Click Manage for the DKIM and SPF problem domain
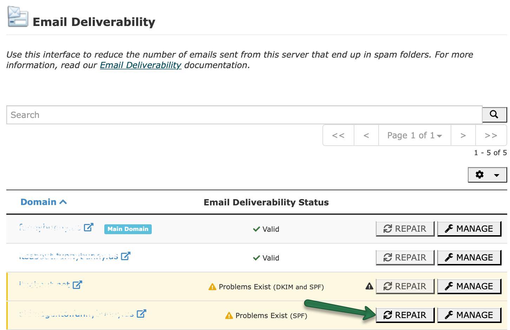 point(469,286)
